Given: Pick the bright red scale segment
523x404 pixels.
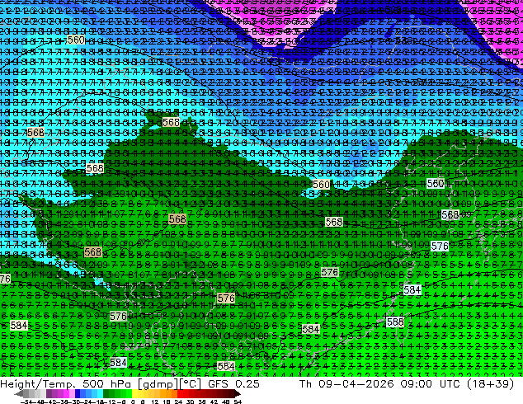Looking at the screenshot, I should click(180, 393).
